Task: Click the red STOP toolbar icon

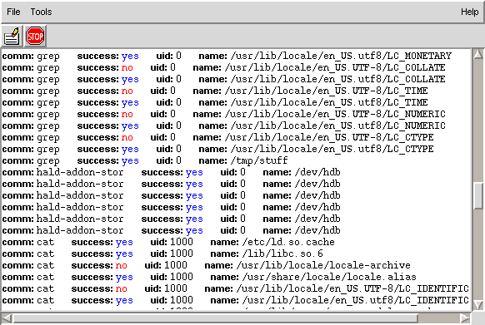Action: coord(35,36)
